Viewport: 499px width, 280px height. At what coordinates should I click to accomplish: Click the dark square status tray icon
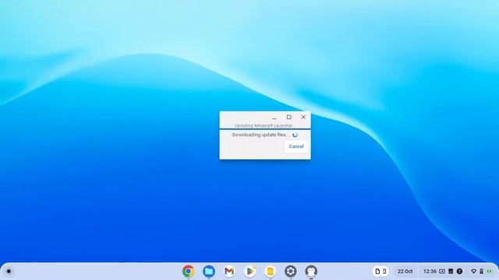[451, 271]
